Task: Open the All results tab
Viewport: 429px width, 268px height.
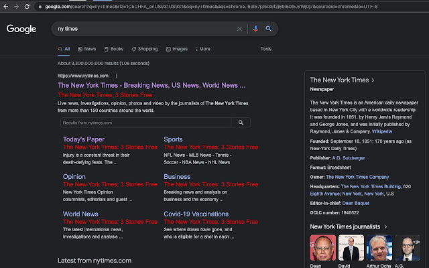Action: tap(64, 49)
